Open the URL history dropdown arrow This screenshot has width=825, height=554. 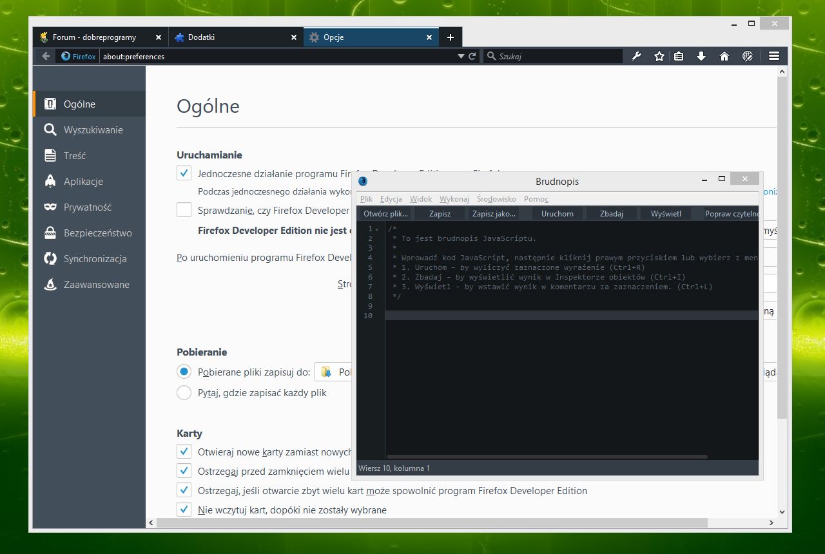[461, 57]
